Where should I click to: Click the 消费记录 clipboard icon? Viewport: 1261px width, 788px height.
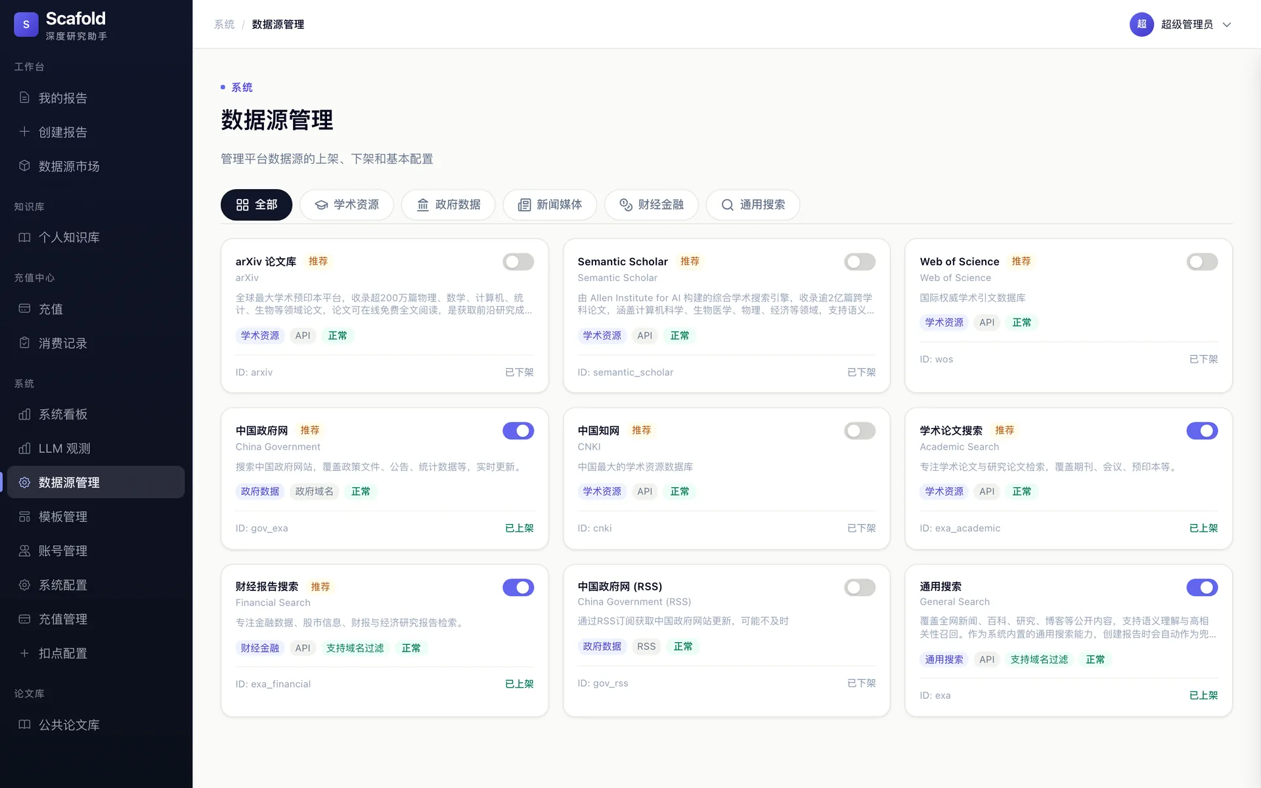(x=24, y=343)
